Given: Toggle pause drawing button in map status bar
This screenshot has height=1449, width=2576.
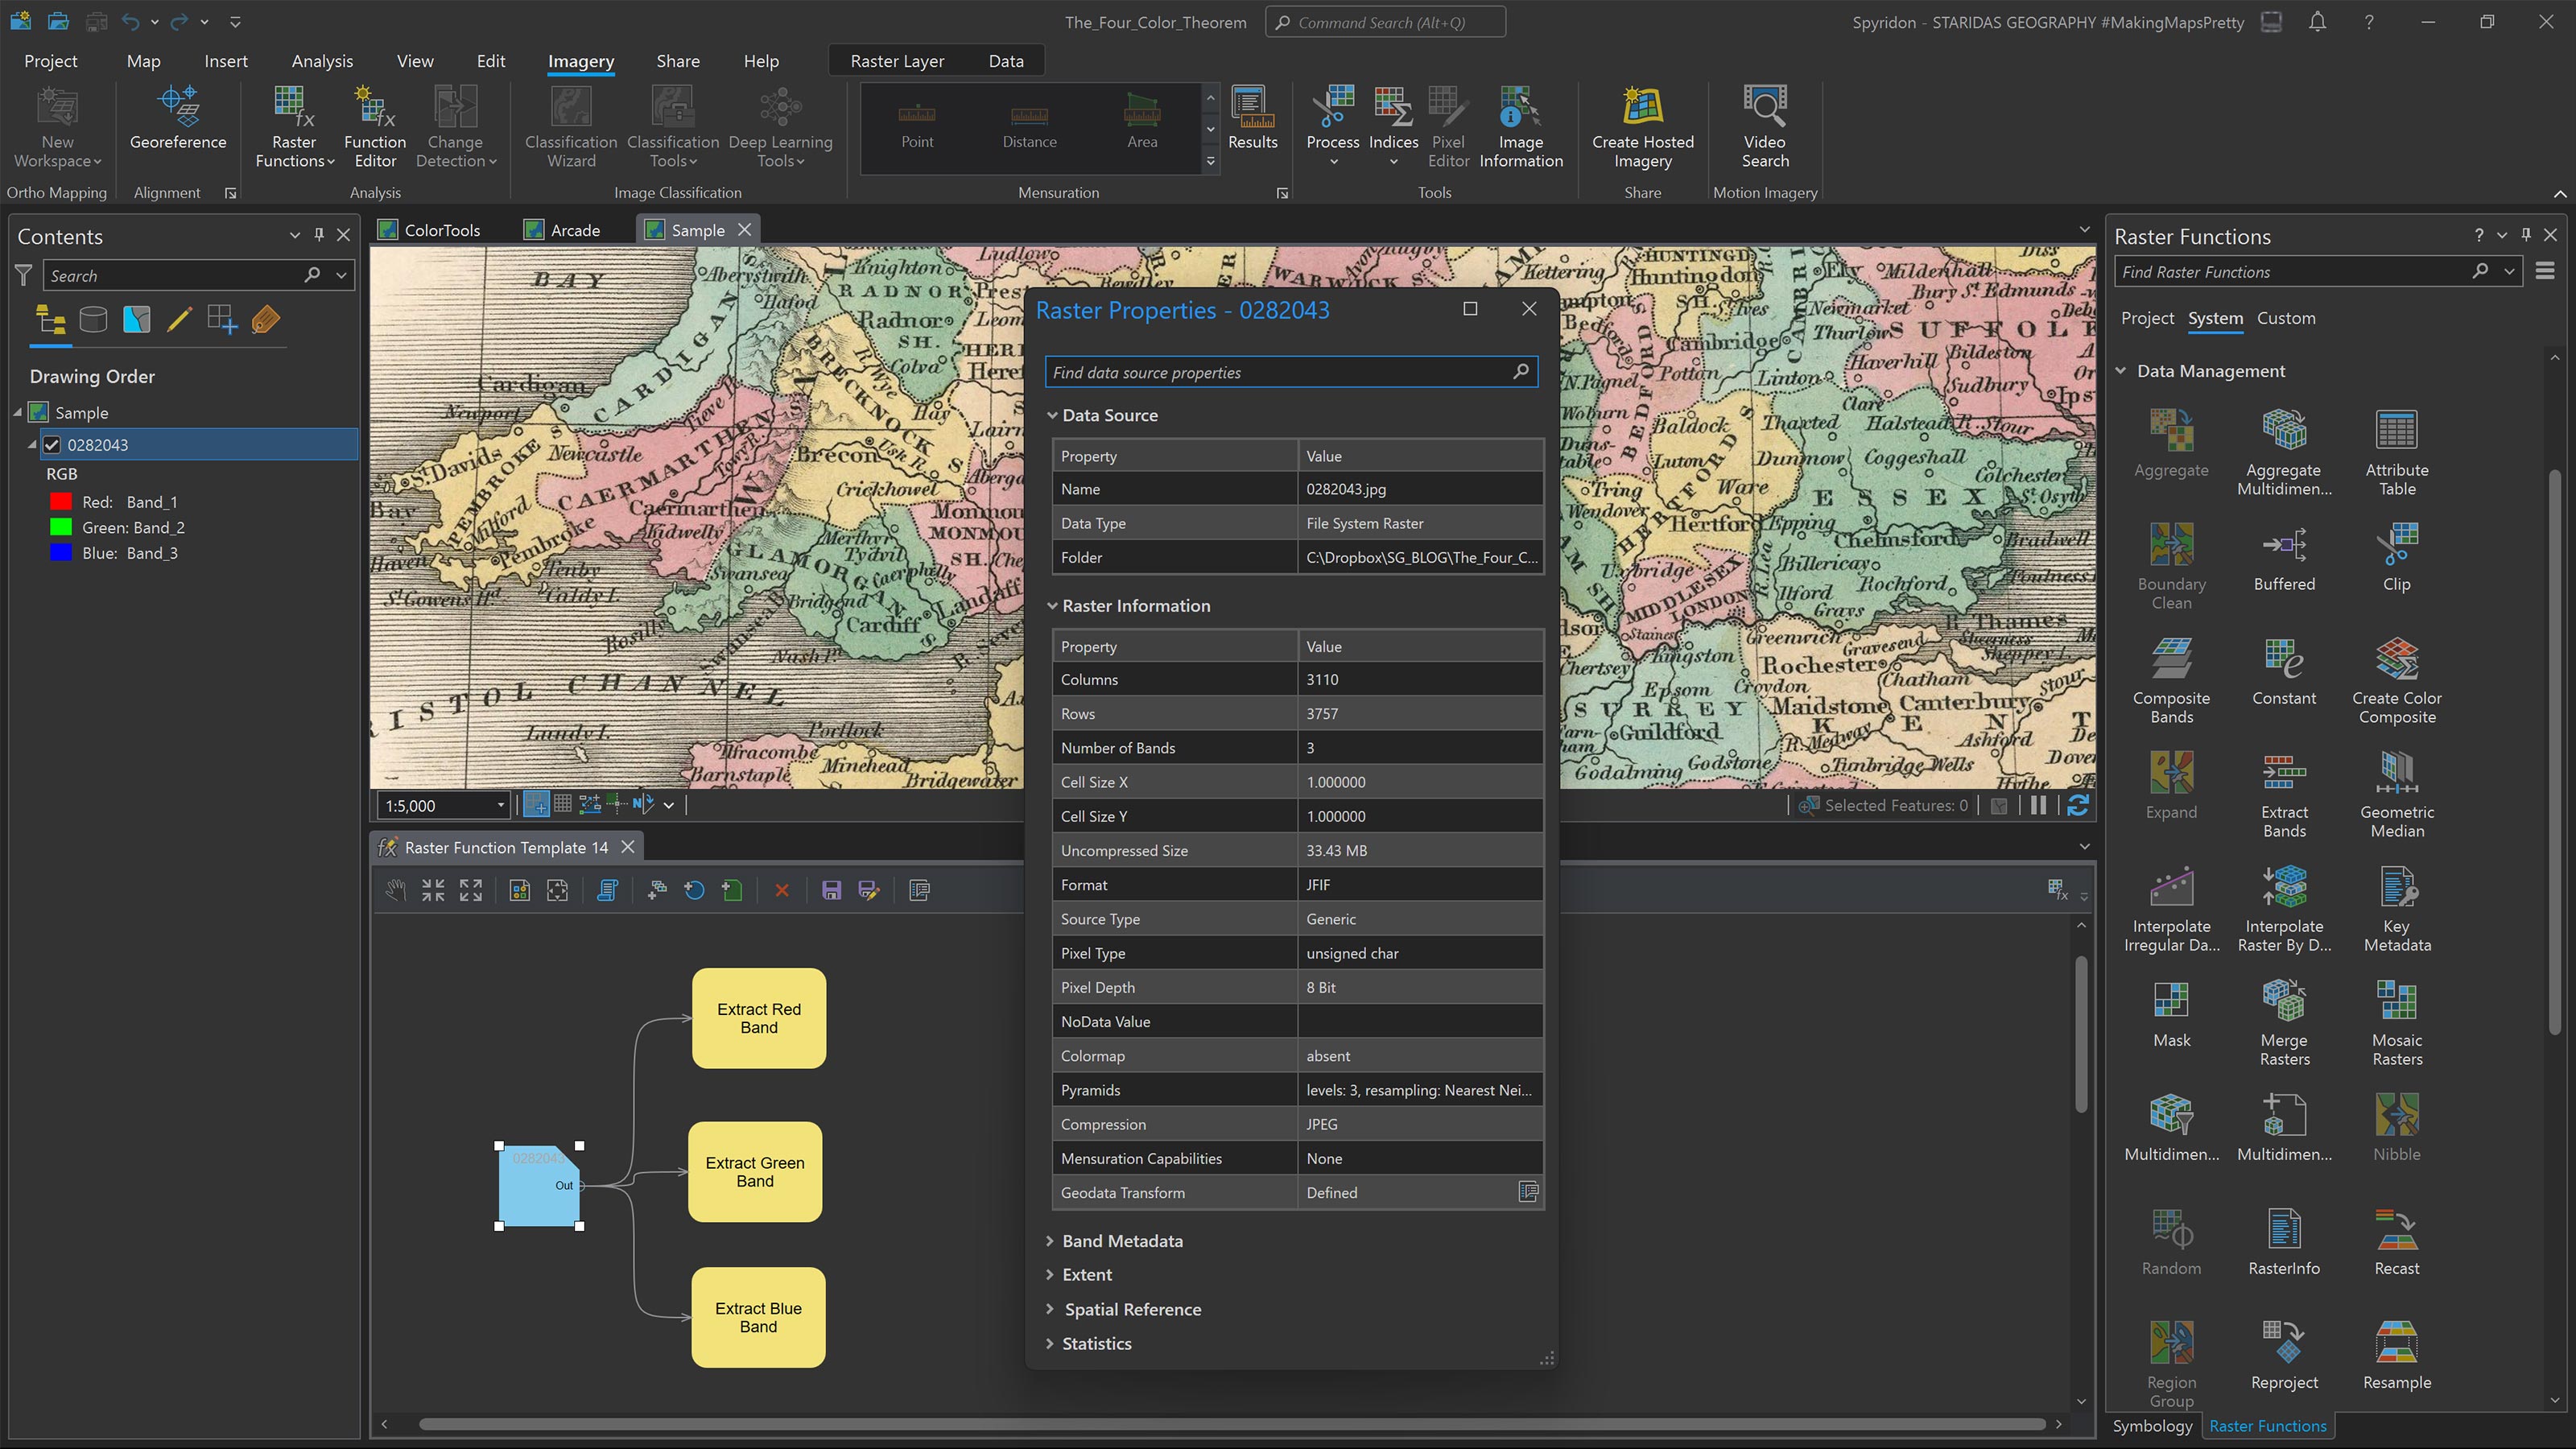Looking at the screenshot, I should 2037,806.
